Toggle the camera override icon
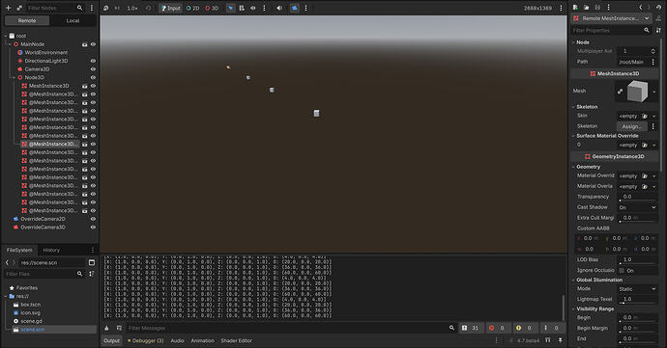Screen dimensions: 667x348 [x=295, y=8]
